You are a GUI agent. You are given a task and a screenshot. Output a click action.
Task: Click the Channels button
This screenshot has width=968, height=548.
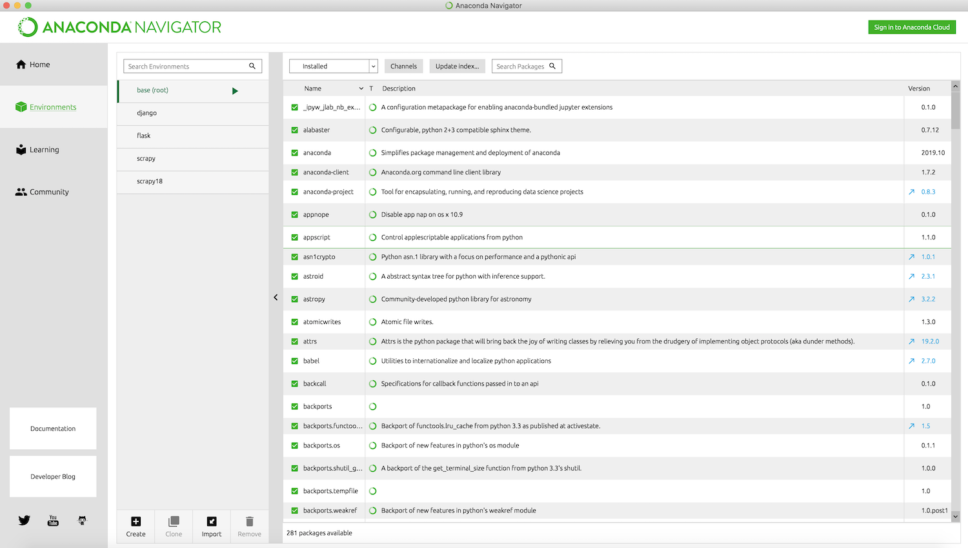pos(403,66)
